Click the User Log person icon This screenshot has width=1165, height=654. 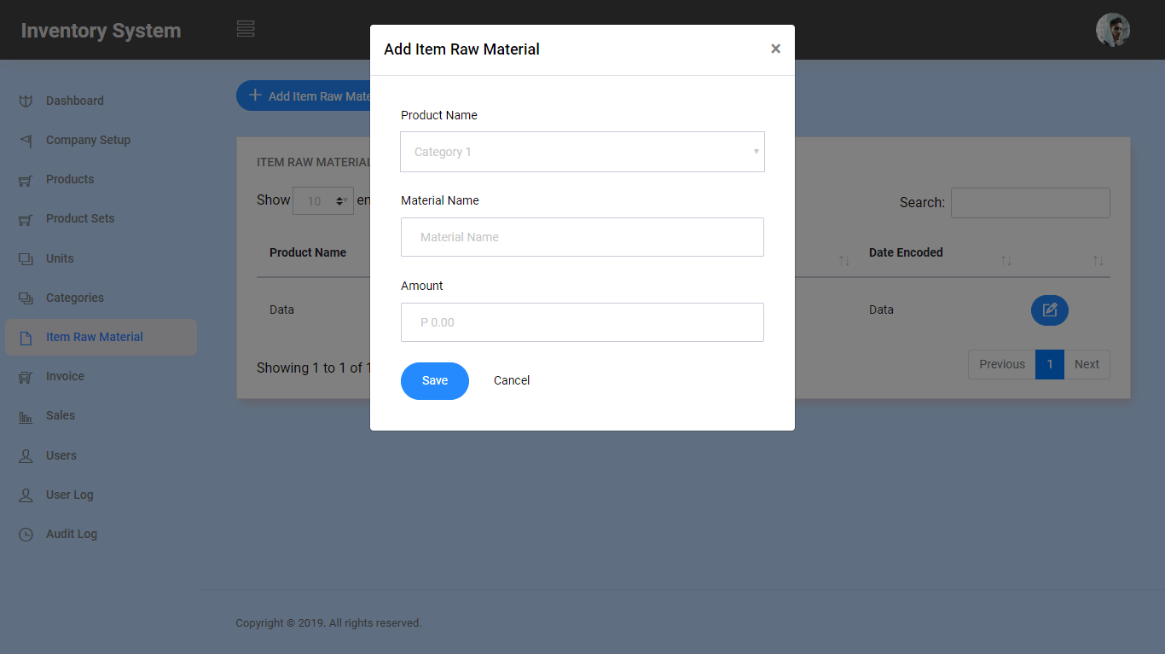pos(26,495)
